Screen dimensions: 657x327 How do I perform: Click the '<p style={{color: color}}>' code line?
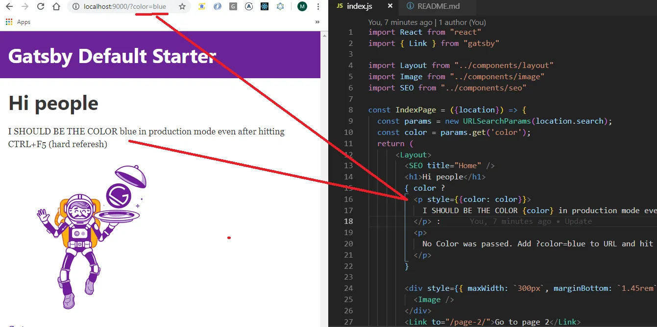tap(472, 199)
